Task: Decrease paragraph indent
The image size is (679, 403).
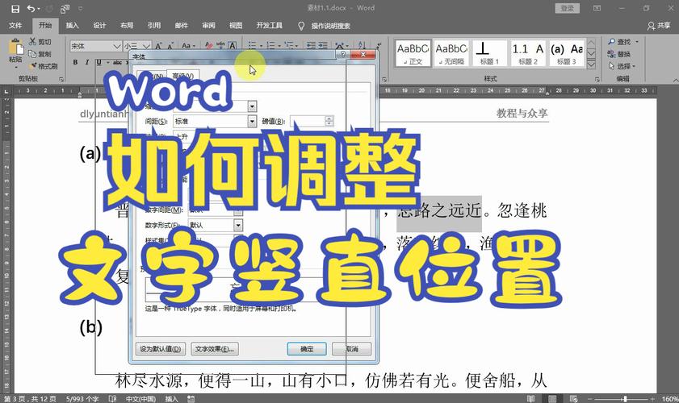Action: pyautogui.click(x=311, y=45)
